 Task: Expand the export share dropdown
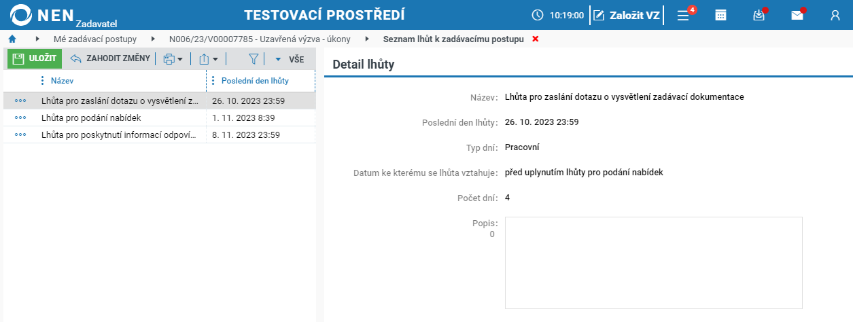209,59
